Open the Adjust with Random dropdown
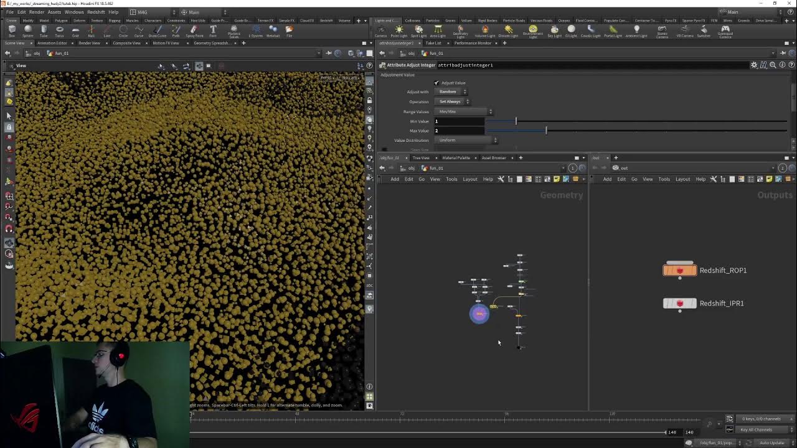Screen dimensions: 797x448 [x=452, y=91]
